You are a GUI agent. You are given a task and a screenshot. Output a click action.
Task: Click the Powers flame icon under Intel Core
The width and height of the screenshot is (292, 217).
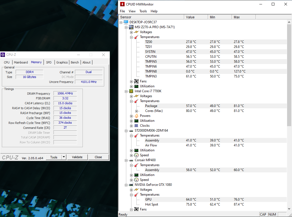136,116
